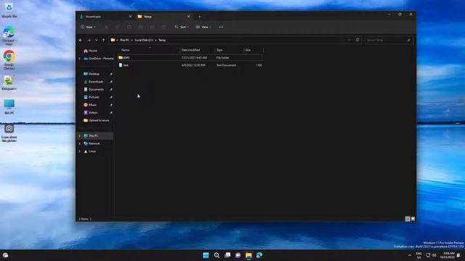This screenshot has height=261, width=465.
Task: Sort by the Date modified column header
Action: click(x=197, y=50)
